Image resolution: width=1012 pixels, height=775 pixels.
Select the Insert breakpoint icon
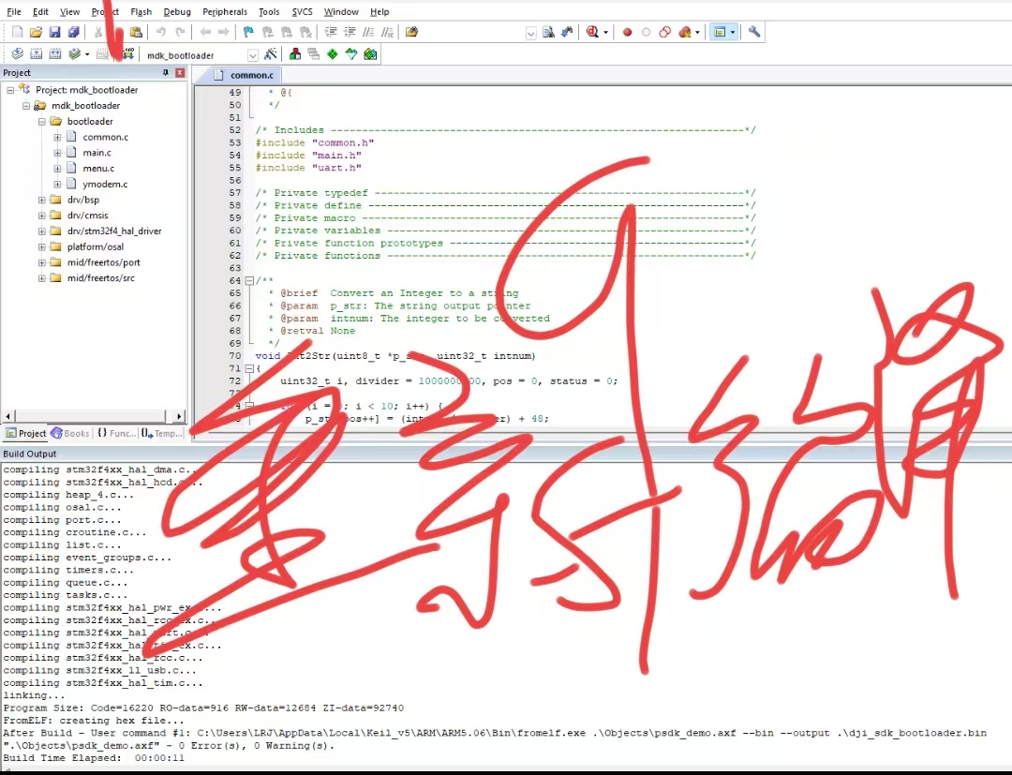point(626,32)
